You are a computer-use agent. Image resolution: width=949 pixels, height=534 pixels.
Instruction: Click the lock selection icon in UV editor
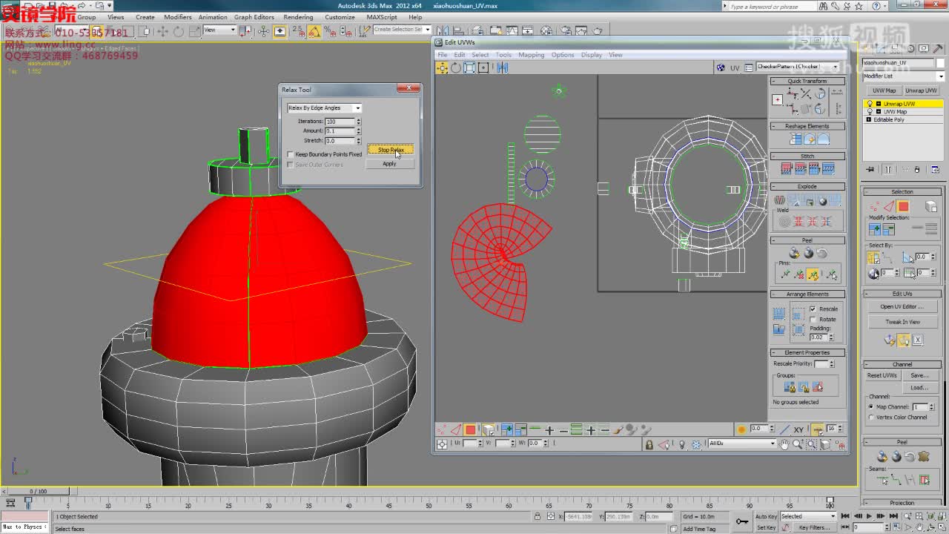(649, 444)
